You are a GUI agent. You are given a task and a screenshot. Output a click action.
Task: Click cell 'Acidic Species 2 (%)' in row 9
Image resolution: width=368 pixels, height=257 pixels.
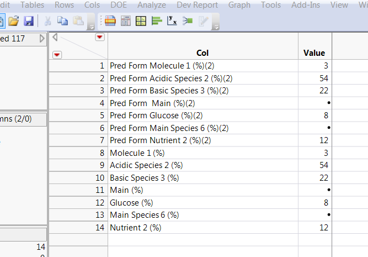203,165
